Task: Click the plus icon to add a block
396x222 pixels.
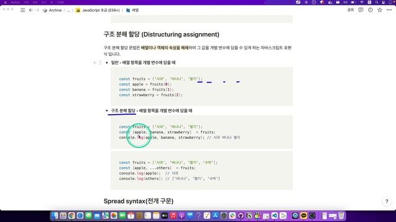Action: coord(95,62)
